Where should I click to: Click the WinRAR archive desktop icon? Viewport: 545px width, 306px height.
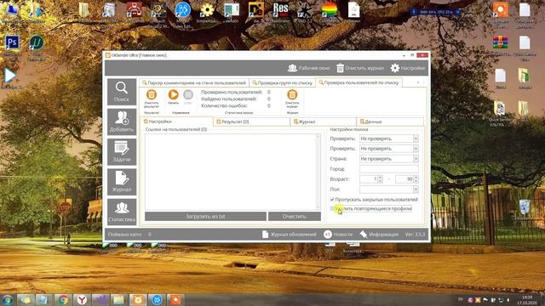(x=501, y=42)
